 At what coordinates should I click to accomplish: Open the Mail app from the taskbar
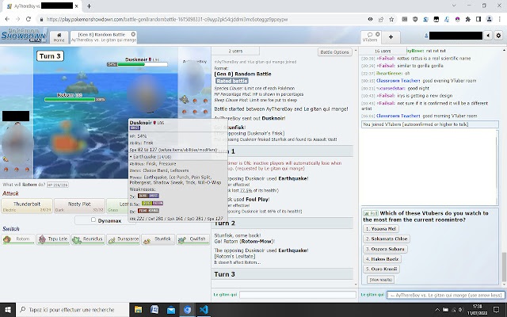[171, 310]
